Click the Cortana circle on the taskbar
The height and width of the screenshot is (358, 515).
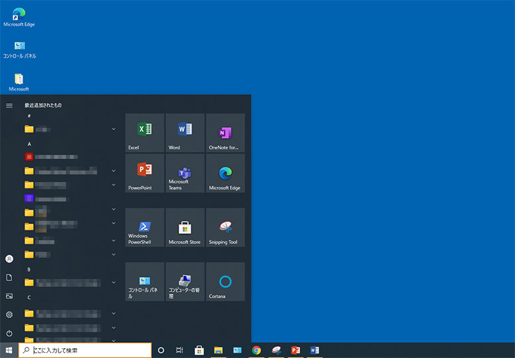[x=161, y=350]
